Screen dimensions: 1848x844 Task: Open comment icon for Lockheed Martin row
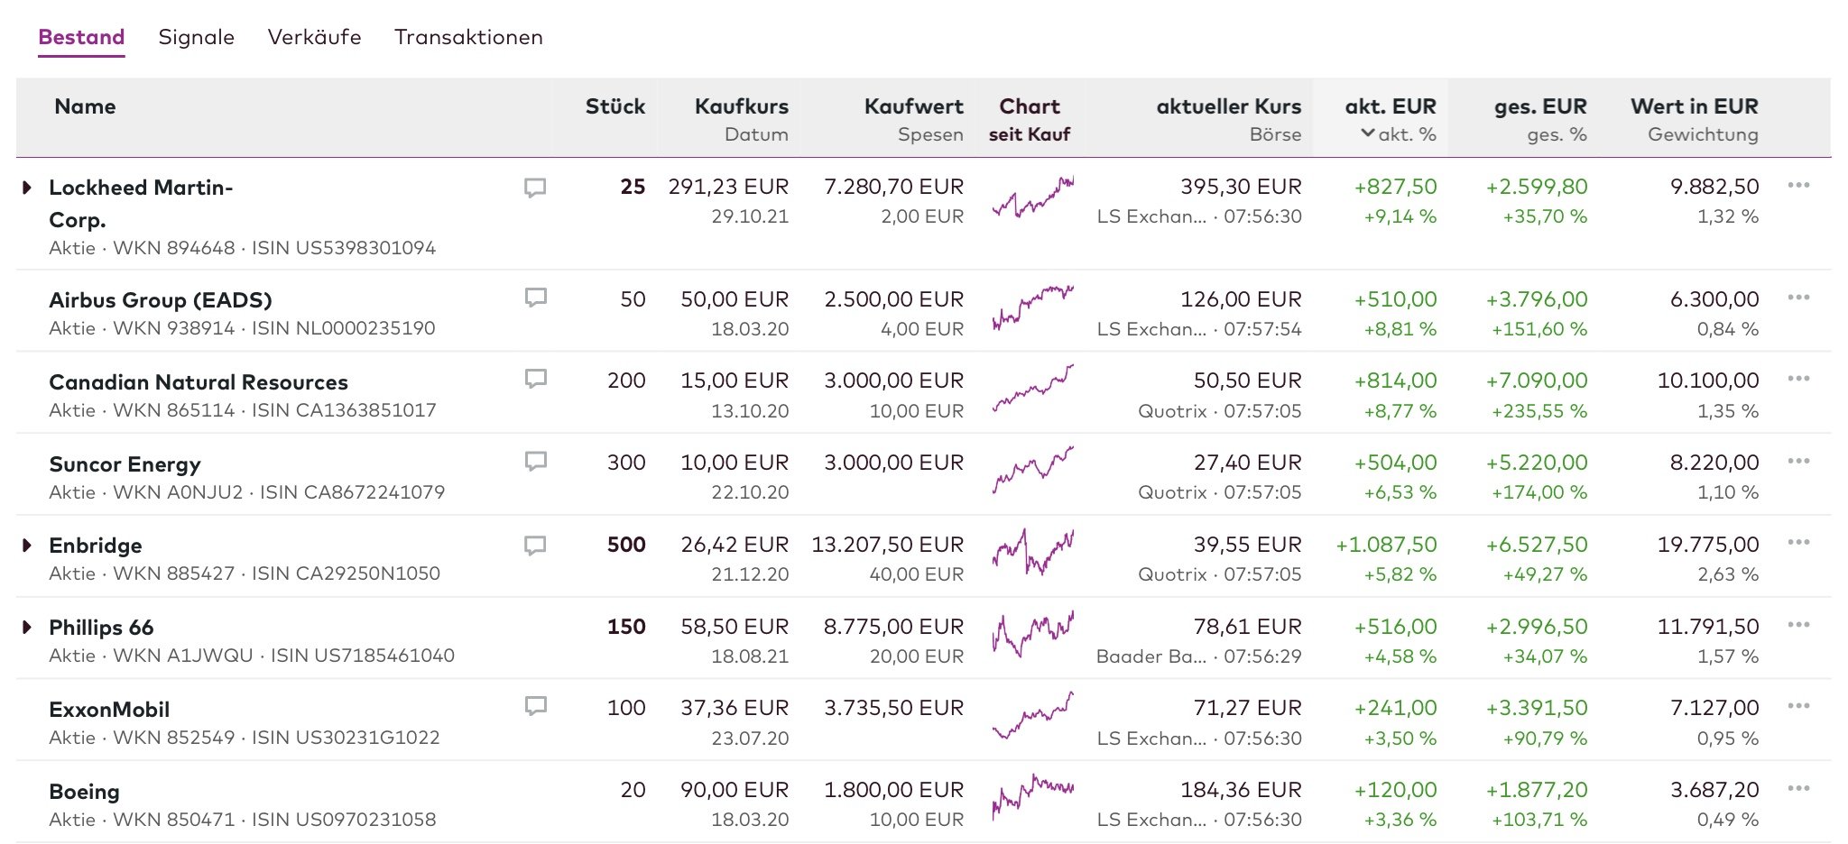(535, 188)
